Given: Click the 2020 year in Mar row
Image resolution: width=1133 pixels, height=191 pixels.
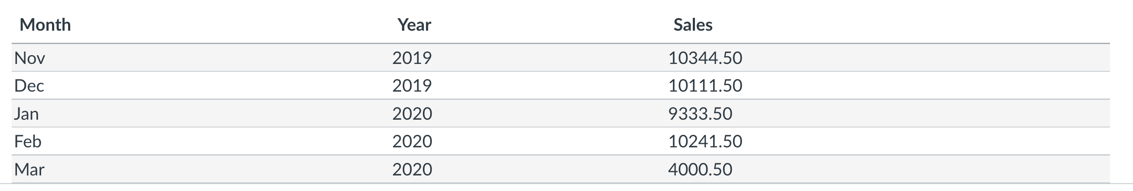Looking at the screenshot, I should [412, 169].
